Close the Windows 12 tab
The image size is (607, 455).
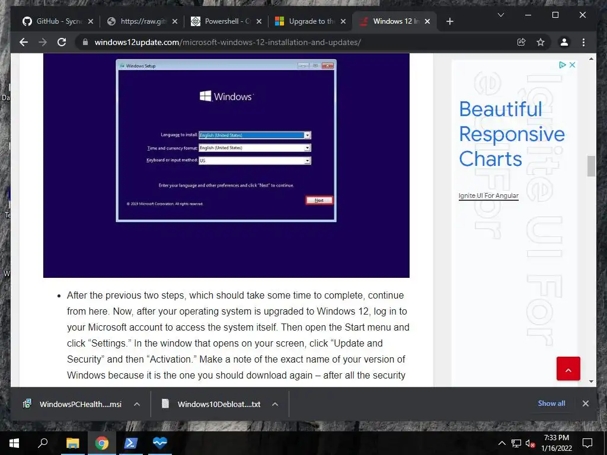pos(427,21)
